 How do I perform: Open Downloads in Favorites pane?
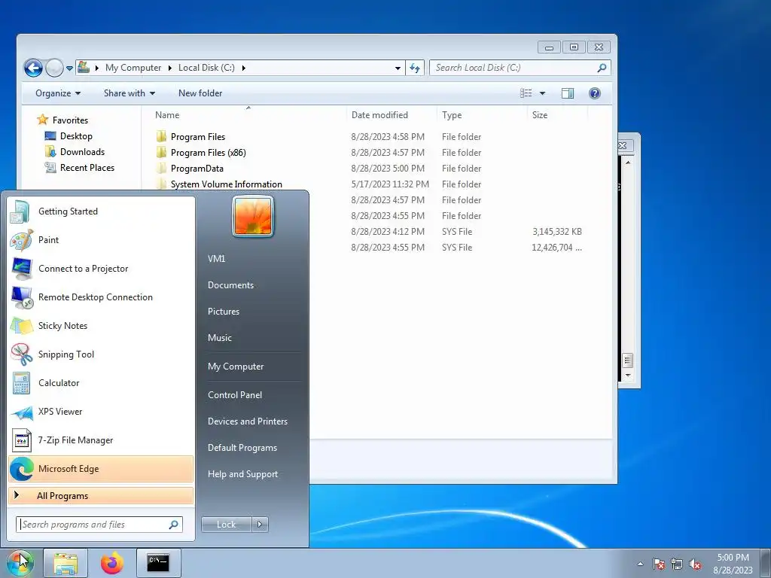tap(82, 152)
